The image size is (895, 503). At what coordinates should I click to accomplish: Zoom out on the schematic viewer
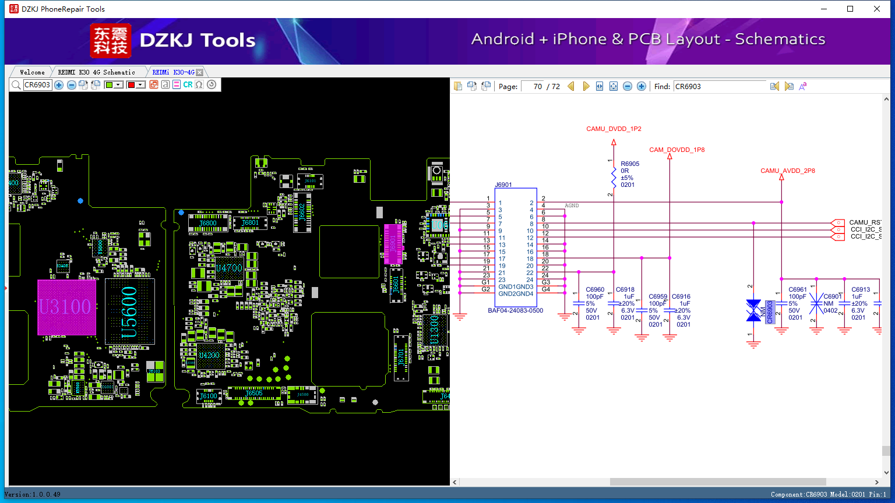628,86
